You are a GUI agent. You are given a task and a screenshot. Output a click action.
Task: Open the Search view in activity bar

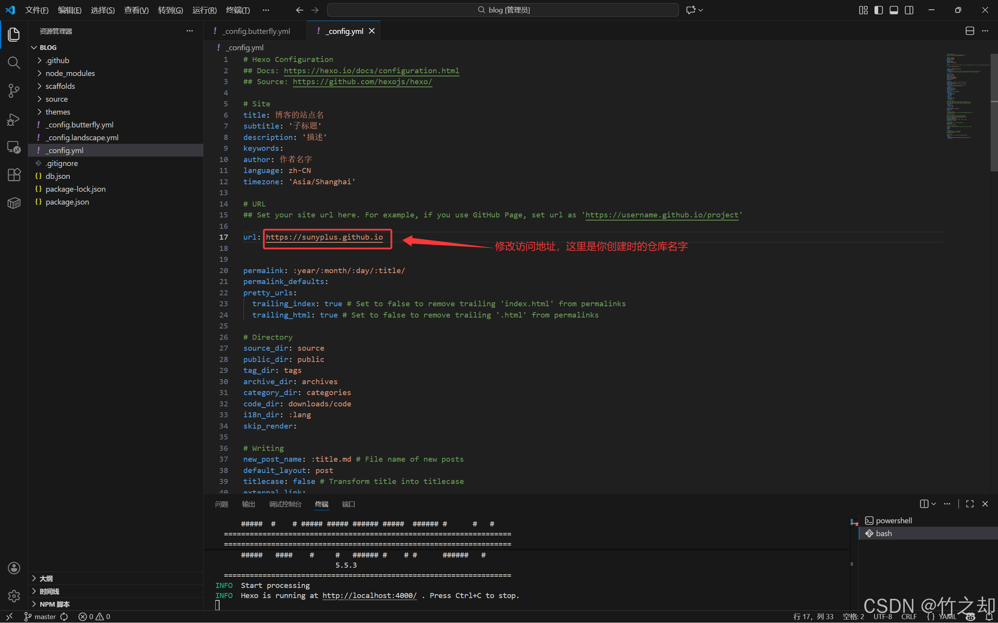tap(14, 63)
